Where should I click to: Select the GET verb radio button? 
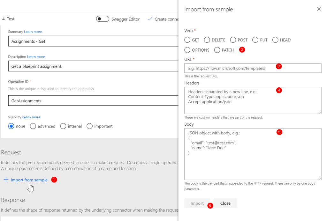tap(187, 40)
